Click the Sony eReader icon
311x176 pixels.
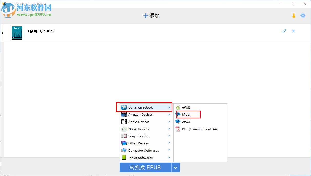(x=124, y=136)
